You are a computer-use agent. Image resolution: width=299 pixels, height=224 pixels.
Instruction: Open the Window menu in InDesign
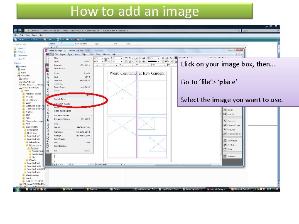[x=106, y=54]
